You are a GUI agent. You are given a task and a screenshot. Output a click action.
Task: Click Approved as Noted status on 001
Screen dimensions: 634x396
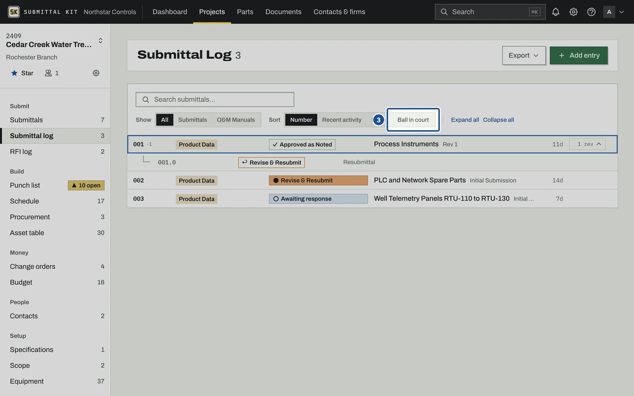pyautogui.click(x=302, y=145)
